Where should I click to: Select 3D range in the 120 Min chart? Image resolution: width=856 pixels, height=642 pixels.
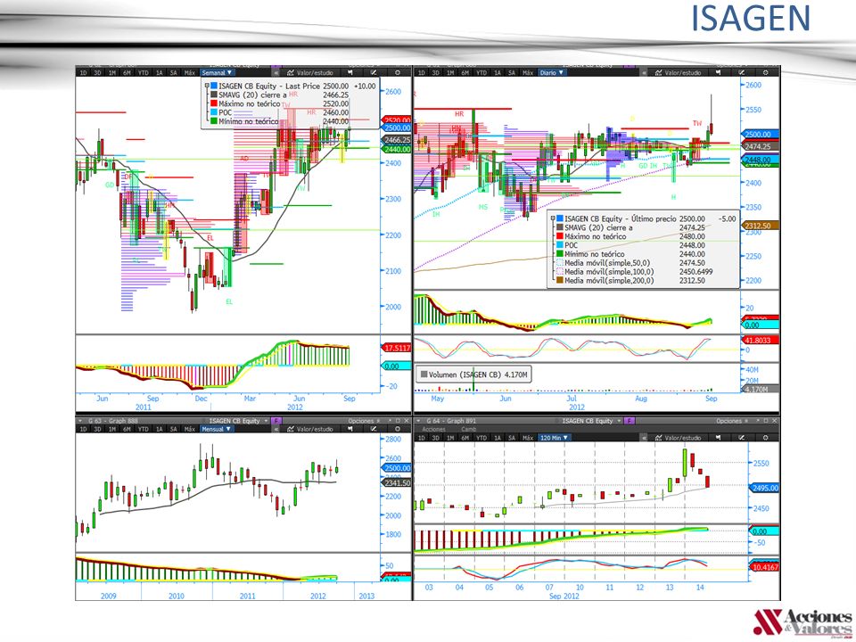click(436, 438)
